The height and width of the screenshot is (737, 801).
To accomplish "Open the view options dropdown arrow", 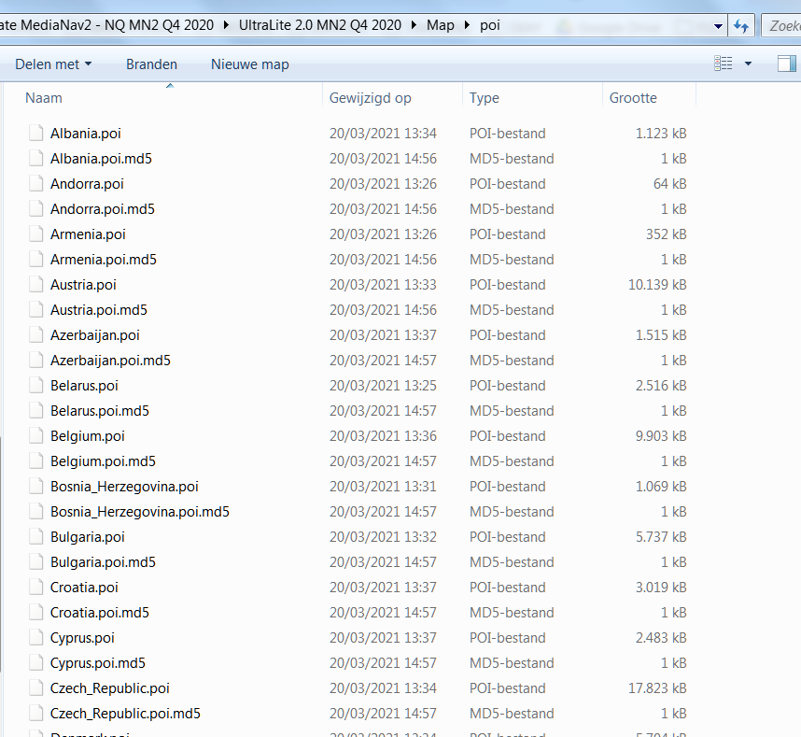I will (749, 64).
